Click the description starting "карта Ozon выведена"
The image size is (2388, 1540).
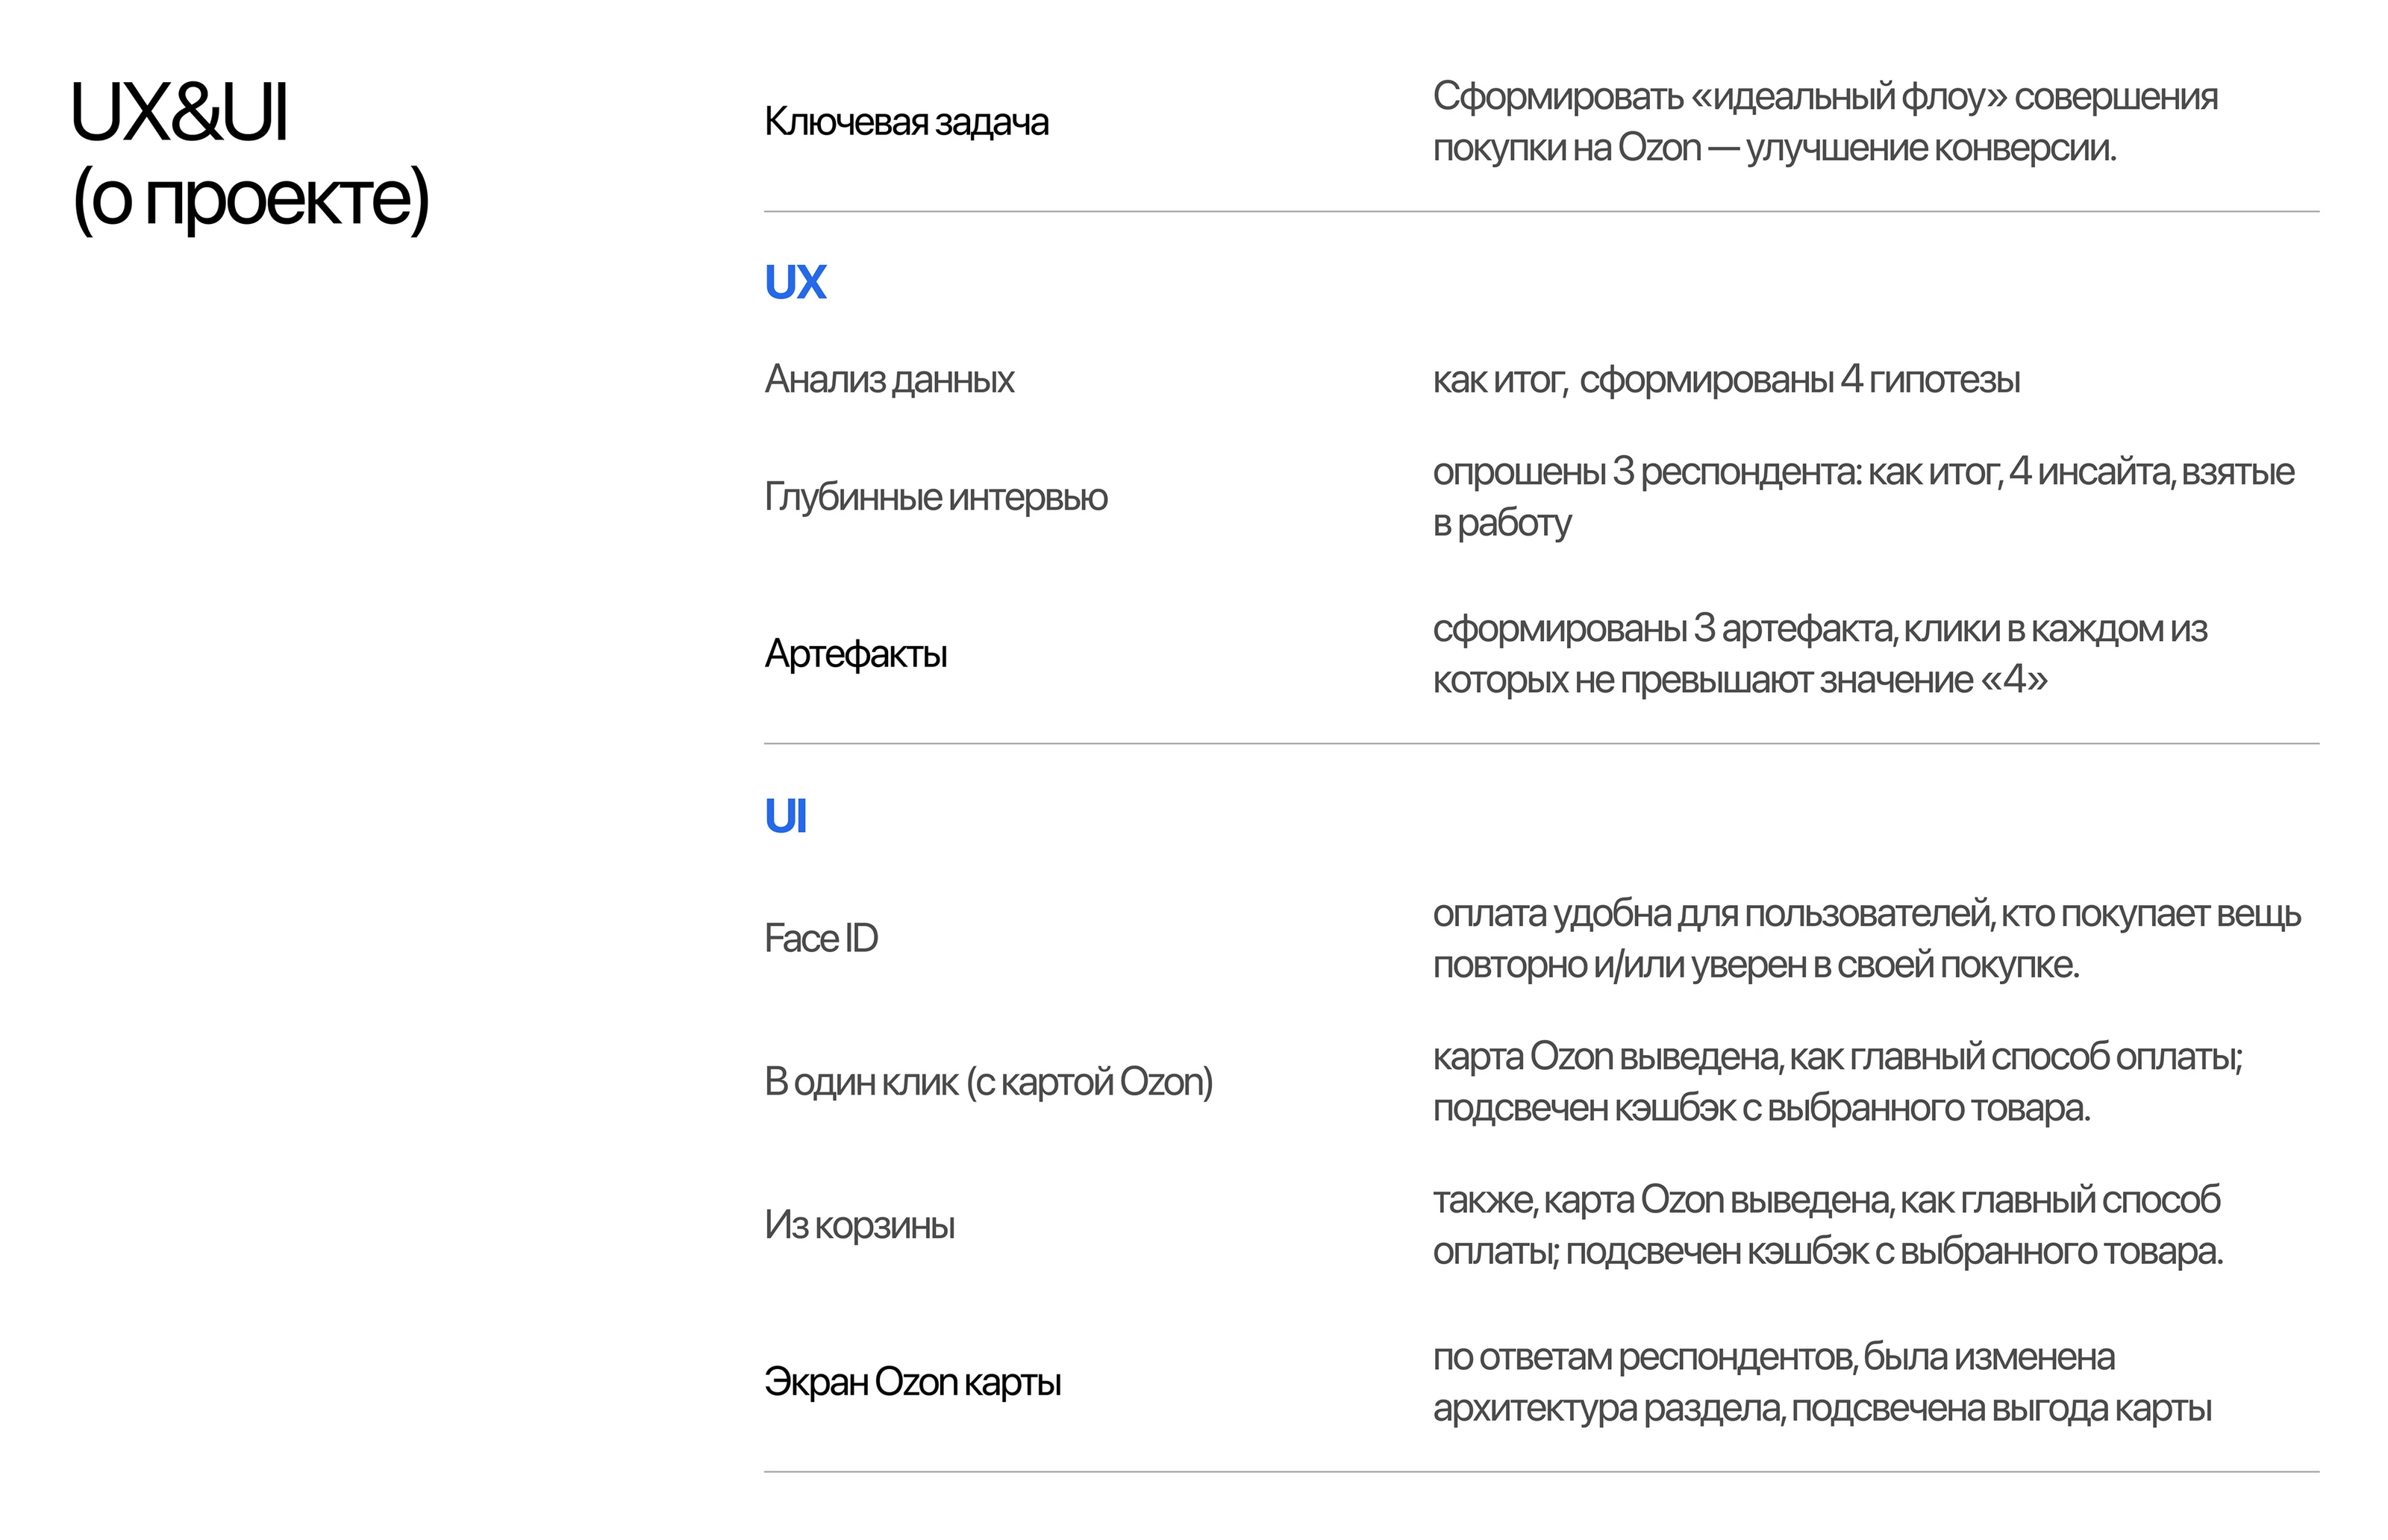pyautogui.click(x=1837, y=1082)
